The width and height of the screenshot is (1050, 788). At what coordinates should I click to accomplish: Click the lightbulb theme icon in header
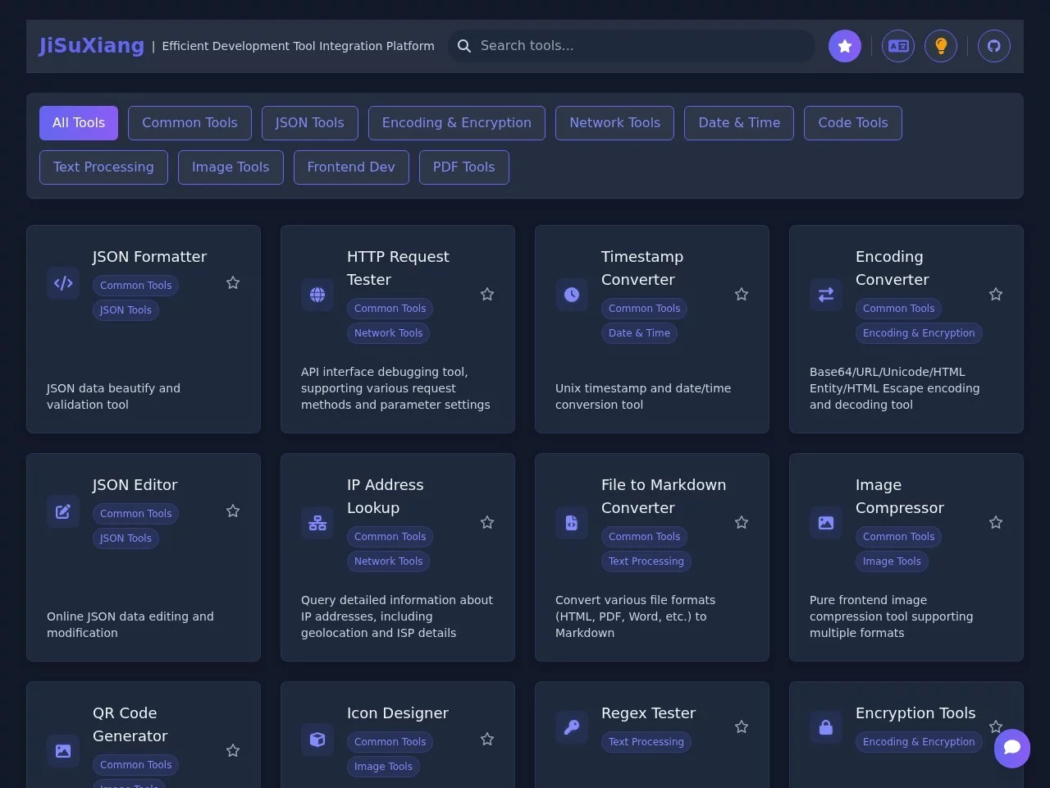point(941,46)
